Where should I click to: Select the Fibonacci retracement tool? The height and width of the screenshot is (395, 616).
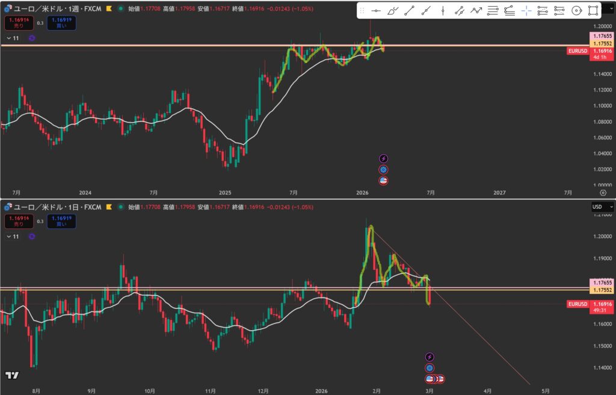[x=493, y=10]
